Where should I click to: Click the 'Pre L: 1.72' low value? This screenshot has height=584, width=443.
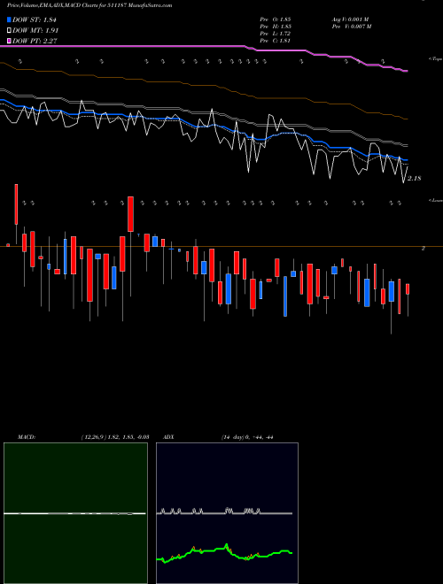276,34
